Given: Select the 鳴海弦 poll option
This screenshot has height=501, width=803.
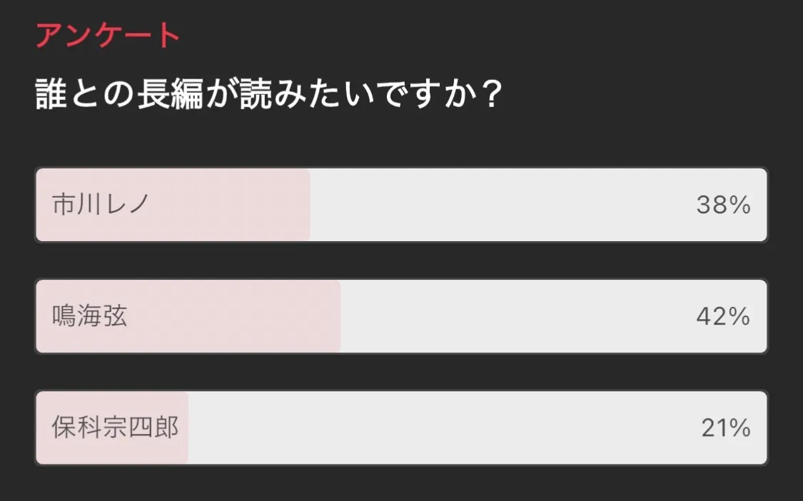Looking at the screenshot, I should click(x=401, y=316).
